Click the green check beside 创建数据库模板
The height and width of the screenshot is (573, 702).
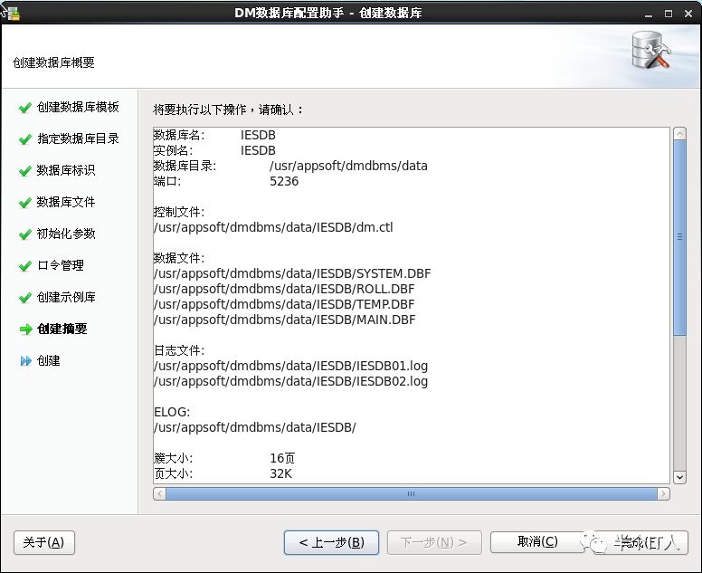25,108
